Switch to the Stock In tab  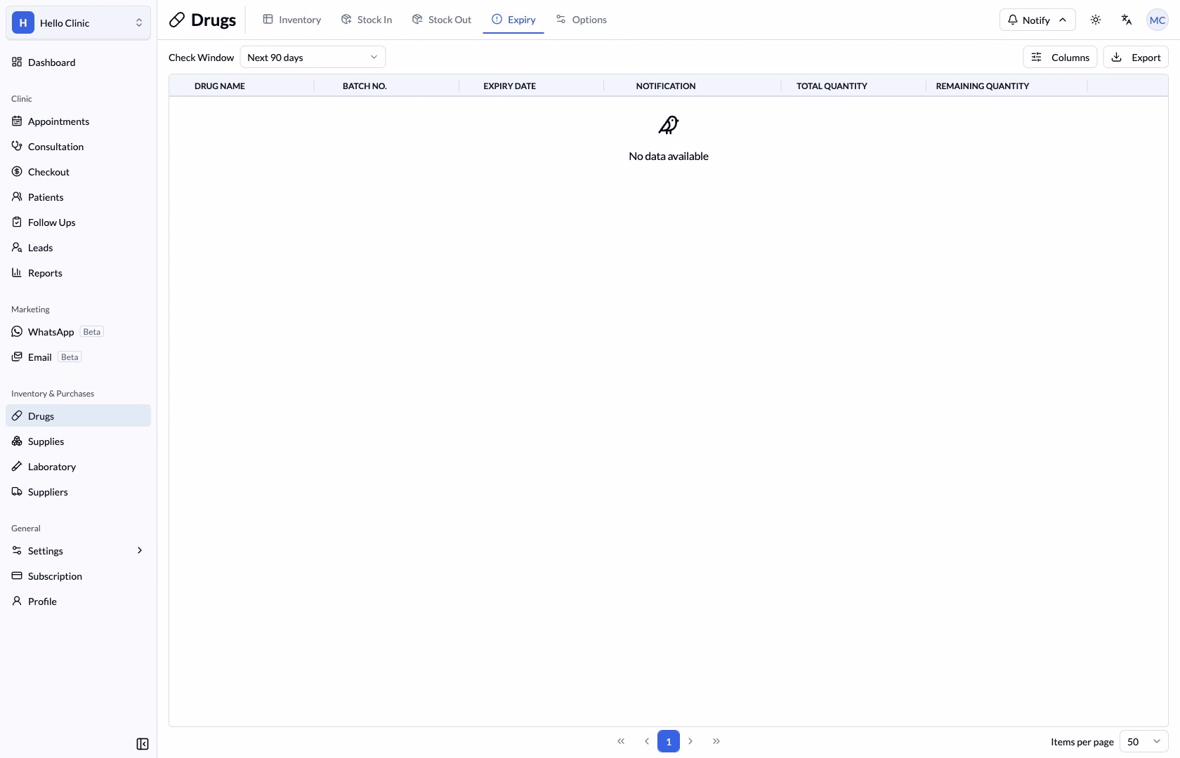pyautogui.click(x=366, y=20)
